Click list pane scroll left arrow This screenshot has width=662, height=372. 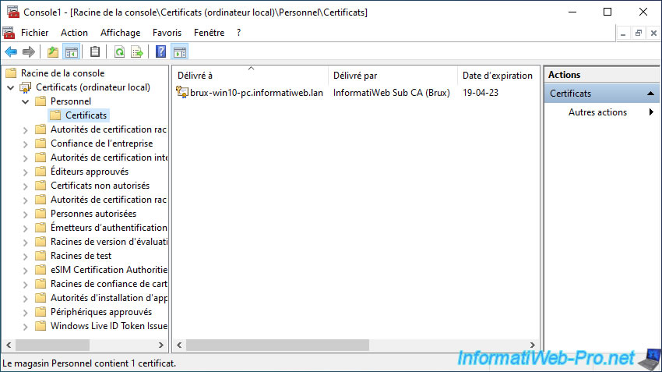[179, 345]
